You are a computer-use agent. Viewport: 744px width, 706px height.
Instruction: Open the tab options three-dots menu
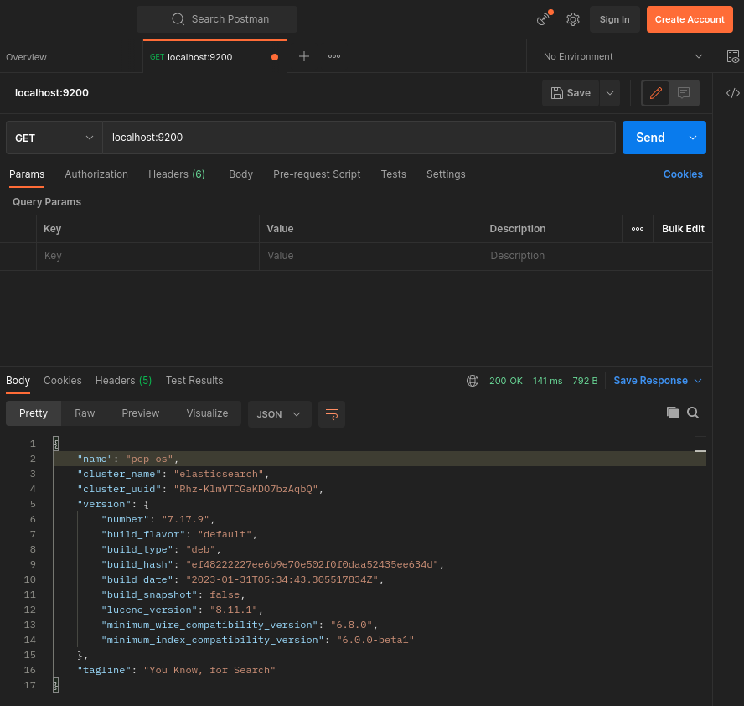334,56
